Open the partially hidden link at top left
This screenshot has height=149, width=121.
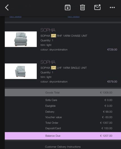(16, 16)
